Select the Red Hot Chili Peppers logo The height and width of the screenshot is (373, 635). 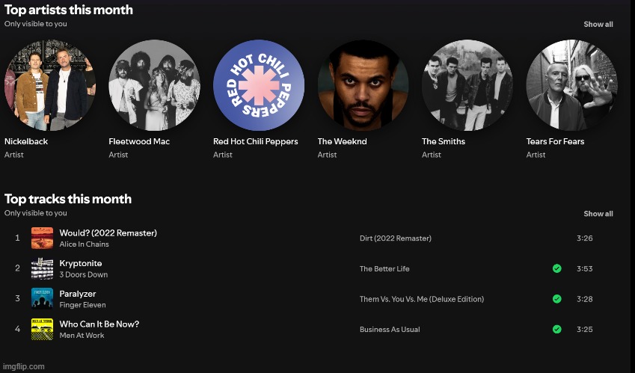258,85
